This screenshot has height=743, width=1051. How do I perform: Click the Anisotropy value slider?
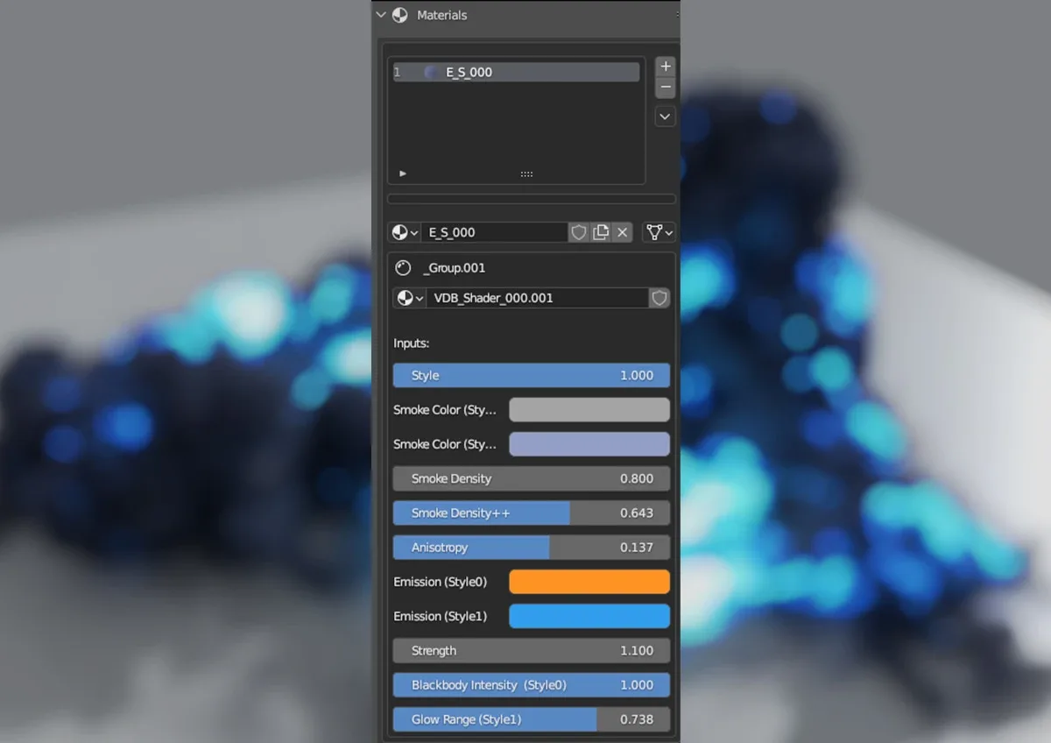point(532,548)
